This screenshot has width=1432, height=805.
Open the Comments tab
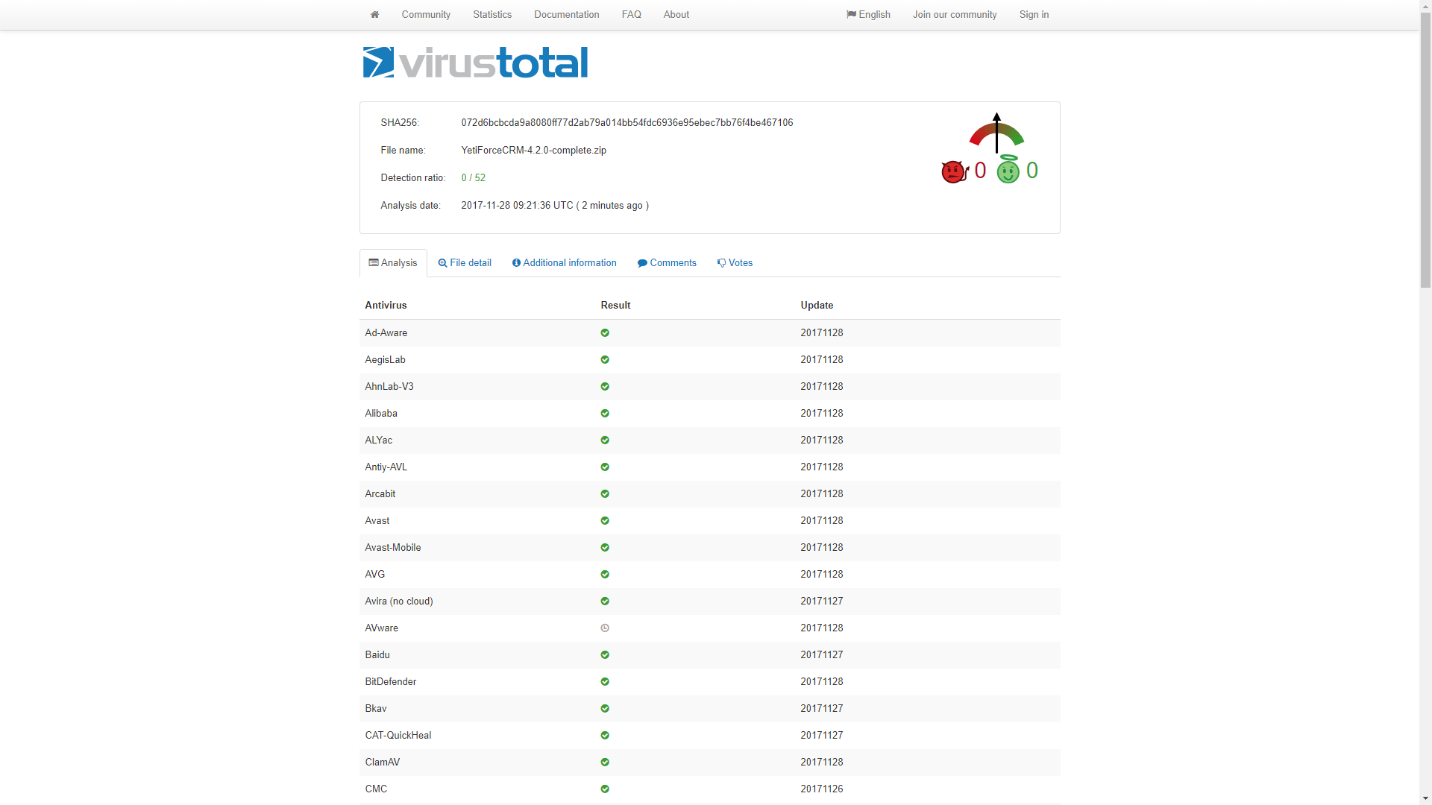coord(667,263)
